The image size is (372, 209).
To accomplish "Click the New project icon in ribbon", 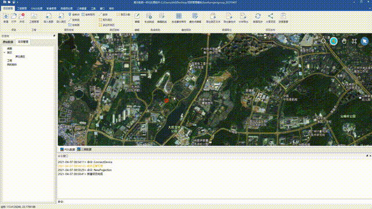I will click(6, 16).
